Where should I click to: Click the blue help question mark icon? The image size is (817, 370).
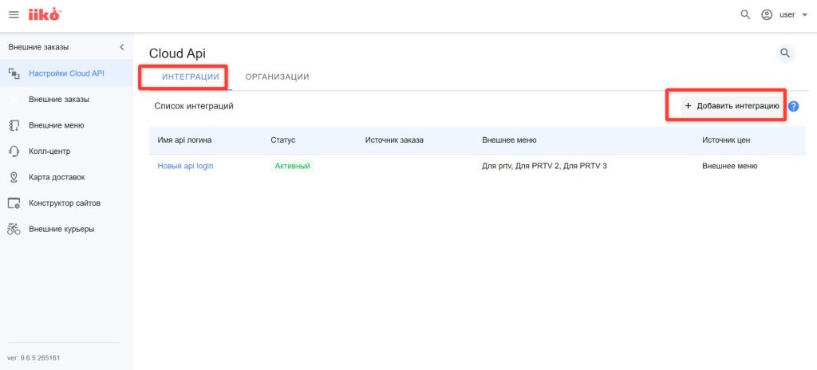click(x=793, y=106)
